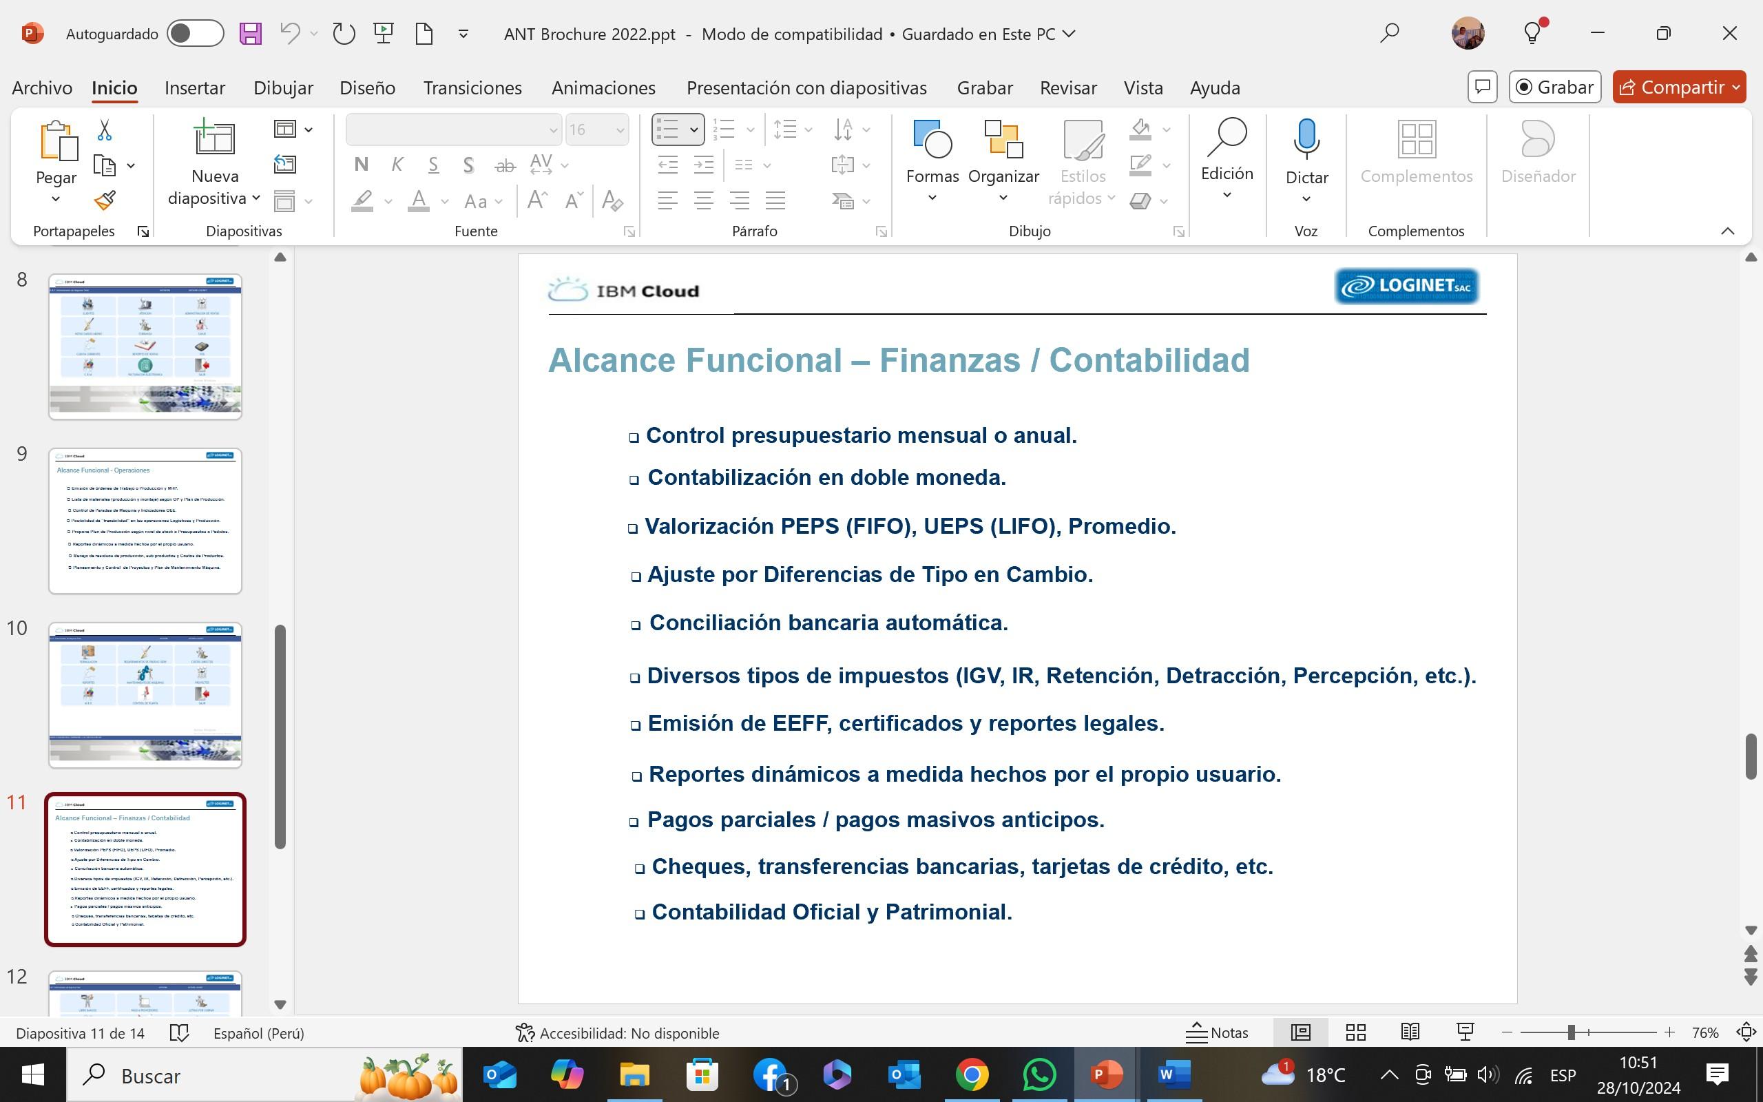Open the bullets list dropdown arrow
Viewport: 1763px width, 1102px height.
click(x=694, y=130)
